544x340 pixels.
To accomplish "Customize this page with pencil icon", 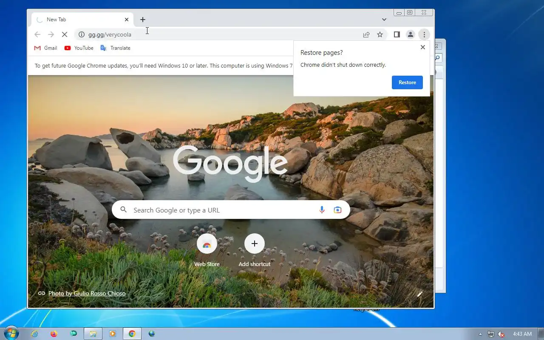I will (420, 294).
